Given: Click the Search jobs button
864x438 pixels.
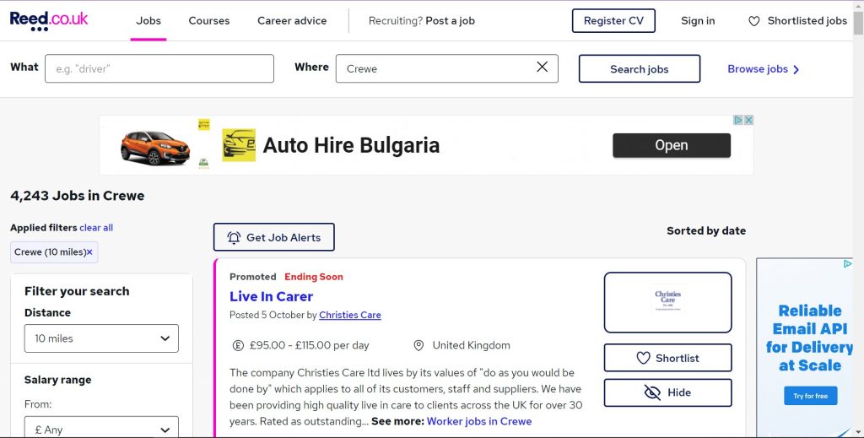Looking at the screenshot, I should [640, 69].
